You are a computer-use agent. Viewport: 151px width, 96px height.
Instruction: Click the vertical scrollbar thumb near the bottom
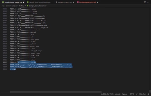coord(150,91)
